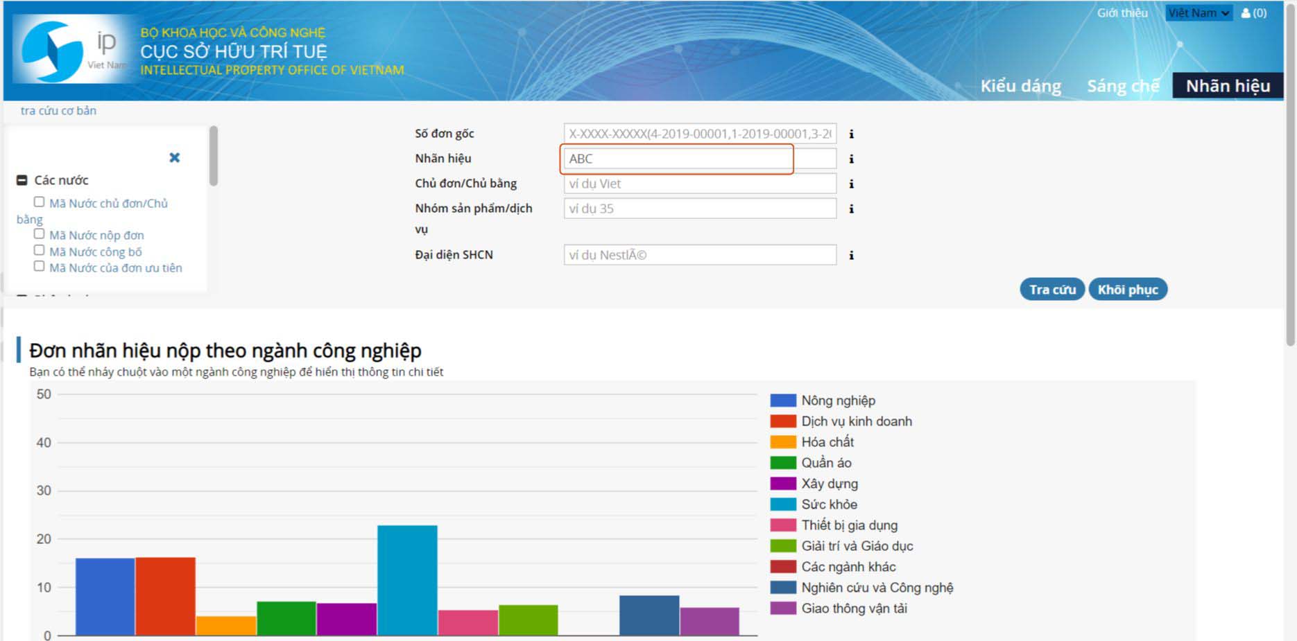Tick Mã Nước của đơn ưu tiên checkbox

coord(39,266)
